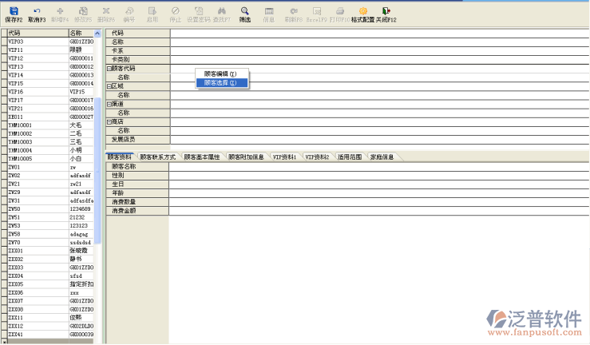590x345 pixels.
Task: Open 格式配置 format settings icon
Action: pos(362,11)
